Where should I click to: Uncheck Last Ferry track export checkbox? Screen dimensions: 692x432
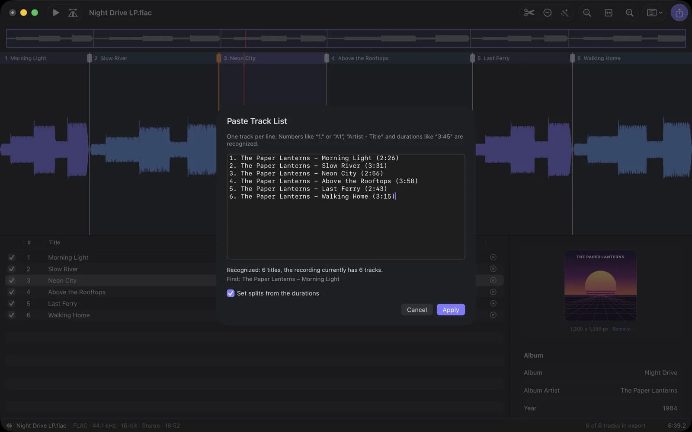point(12,303)
